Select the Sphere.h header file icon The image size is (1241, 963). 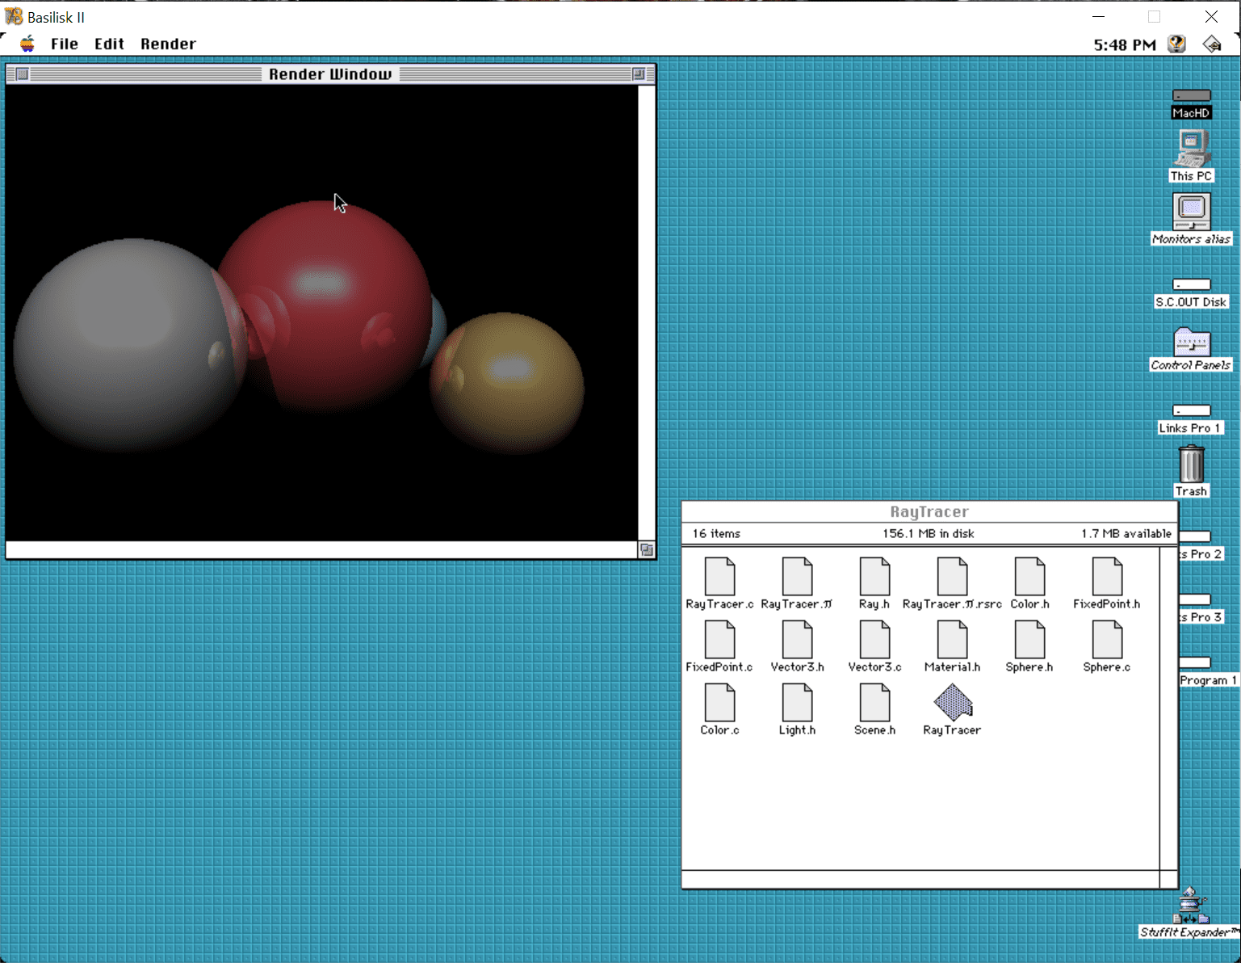tap(1029, 640)
